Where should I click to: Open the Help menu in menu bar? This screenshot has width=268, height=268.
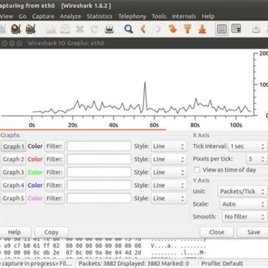(208, 16)
